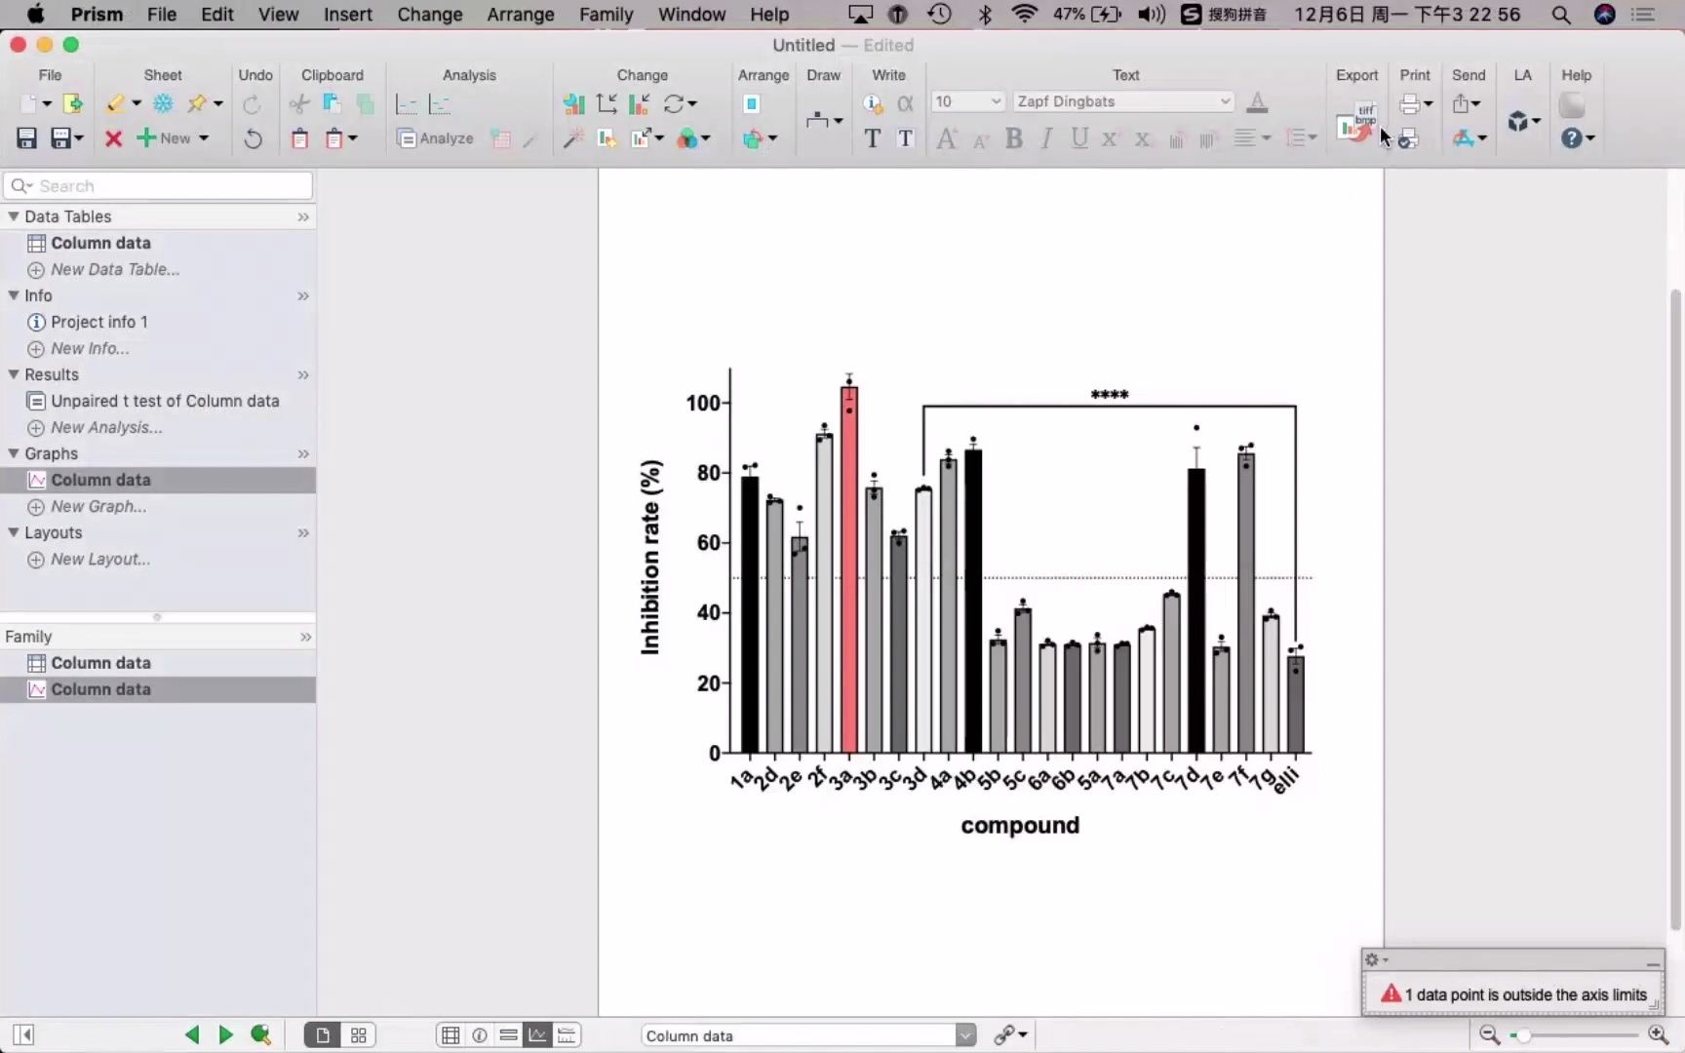Screen dimensions: 1685x1053
Task: Toggle bold formatting
Action: (1014, 138)
